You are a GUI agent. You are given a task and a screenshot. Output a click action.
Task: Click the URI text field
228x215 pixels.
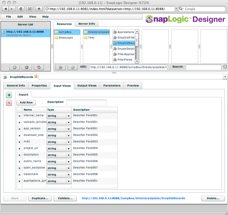pyautogui.click(x=128, y=67)
